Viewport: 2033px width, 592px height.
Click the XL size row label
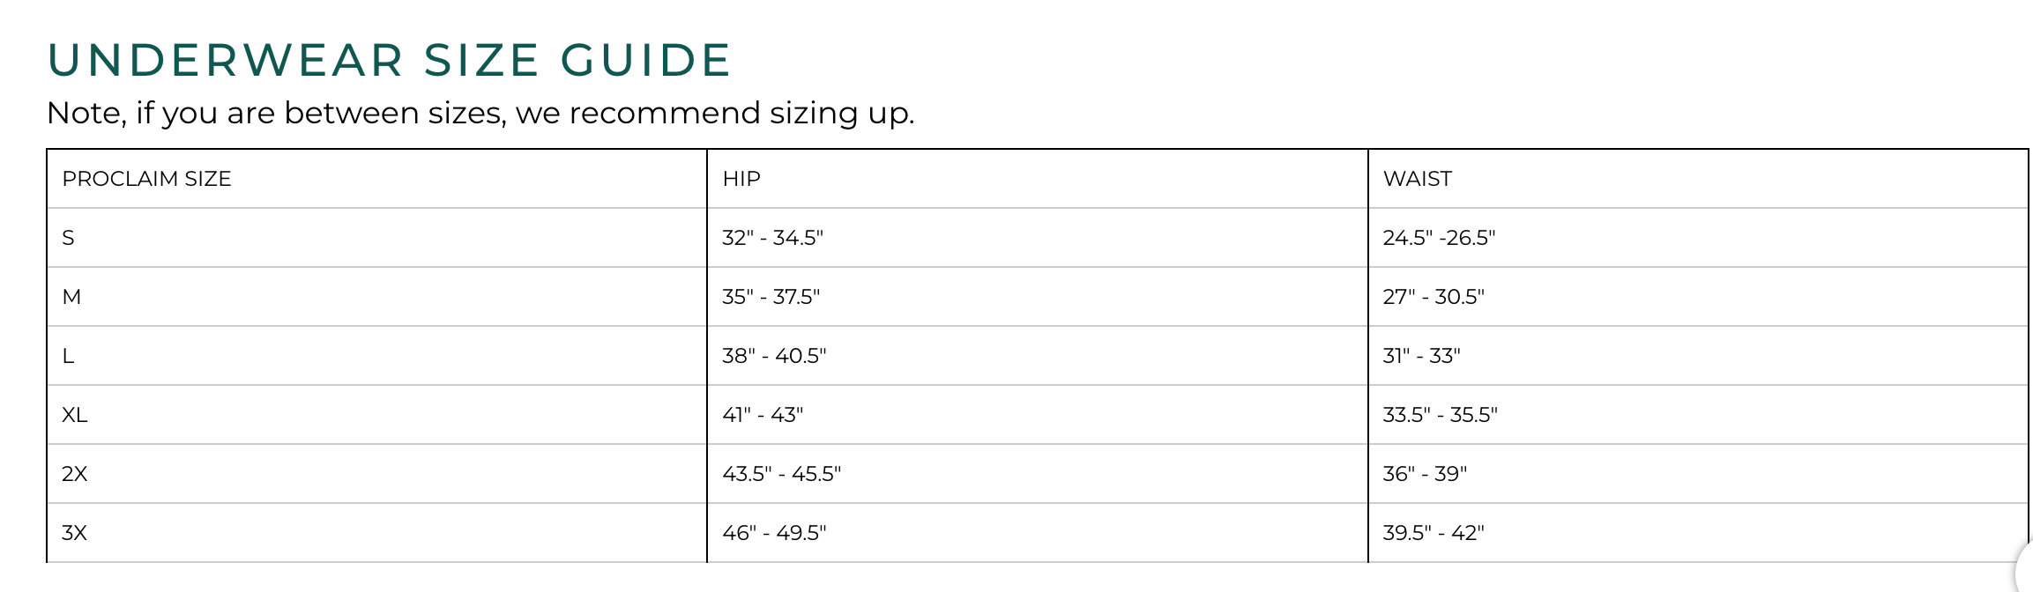[75, 415]
